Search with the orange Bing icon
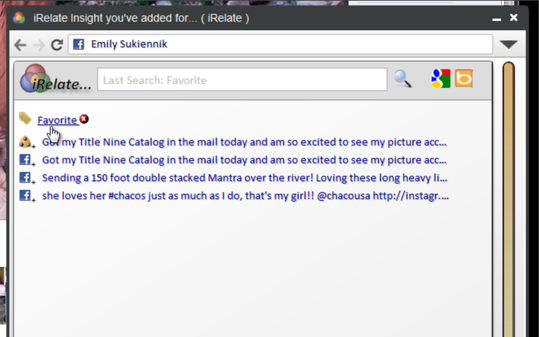Image resolution: width=539 pixels, height=337 pixels. [464, 79]
